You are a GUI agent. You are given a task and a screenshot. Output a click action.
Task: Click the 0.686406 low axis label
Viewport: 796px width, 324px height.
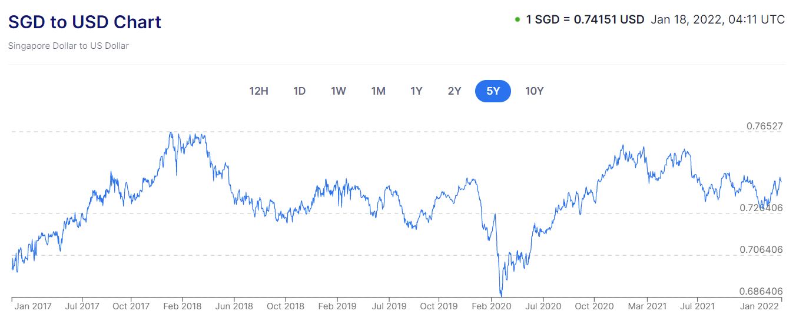761,291
